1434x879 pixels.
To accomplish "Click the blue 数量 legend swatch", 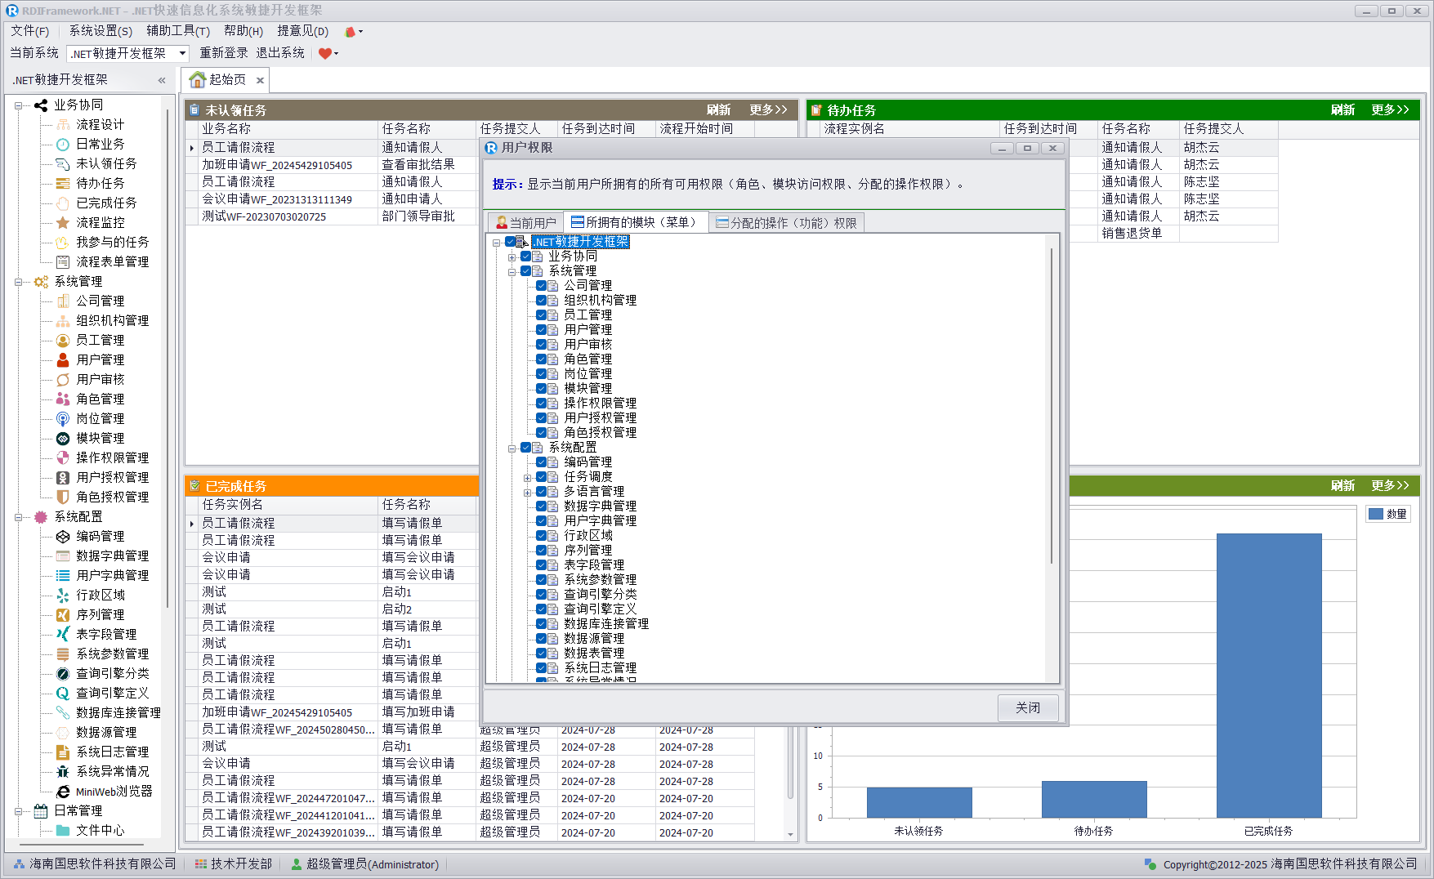I will (1375, 514).
